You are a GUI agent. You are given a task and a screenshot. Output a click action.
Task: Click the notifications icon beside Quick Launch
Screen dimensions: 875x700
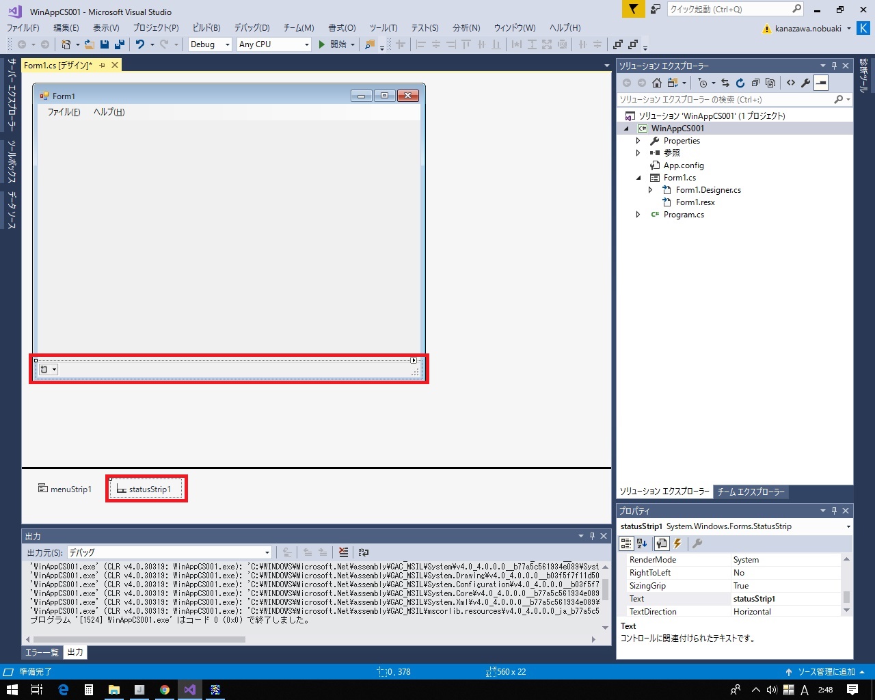point(656,9)
